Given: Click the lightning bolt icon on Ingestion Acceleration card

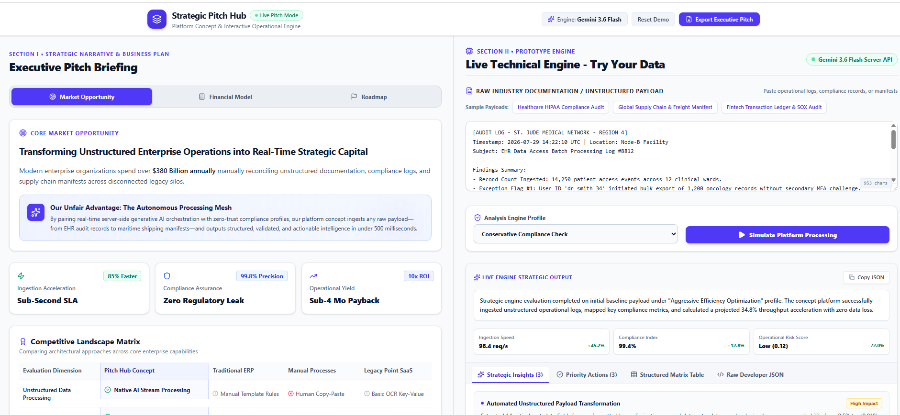Looking at the screenshot, I should click(21, 276).
